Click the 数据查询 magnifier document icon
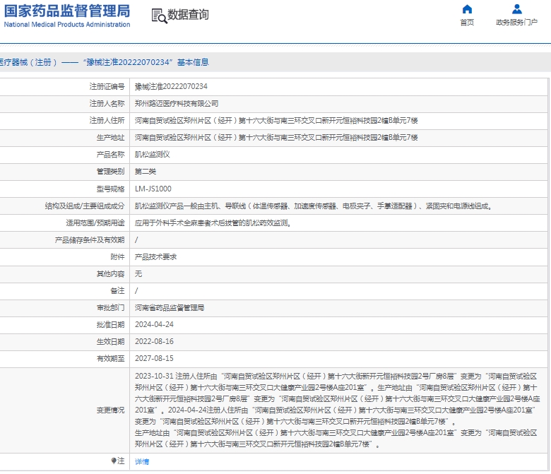 (159, 15)
